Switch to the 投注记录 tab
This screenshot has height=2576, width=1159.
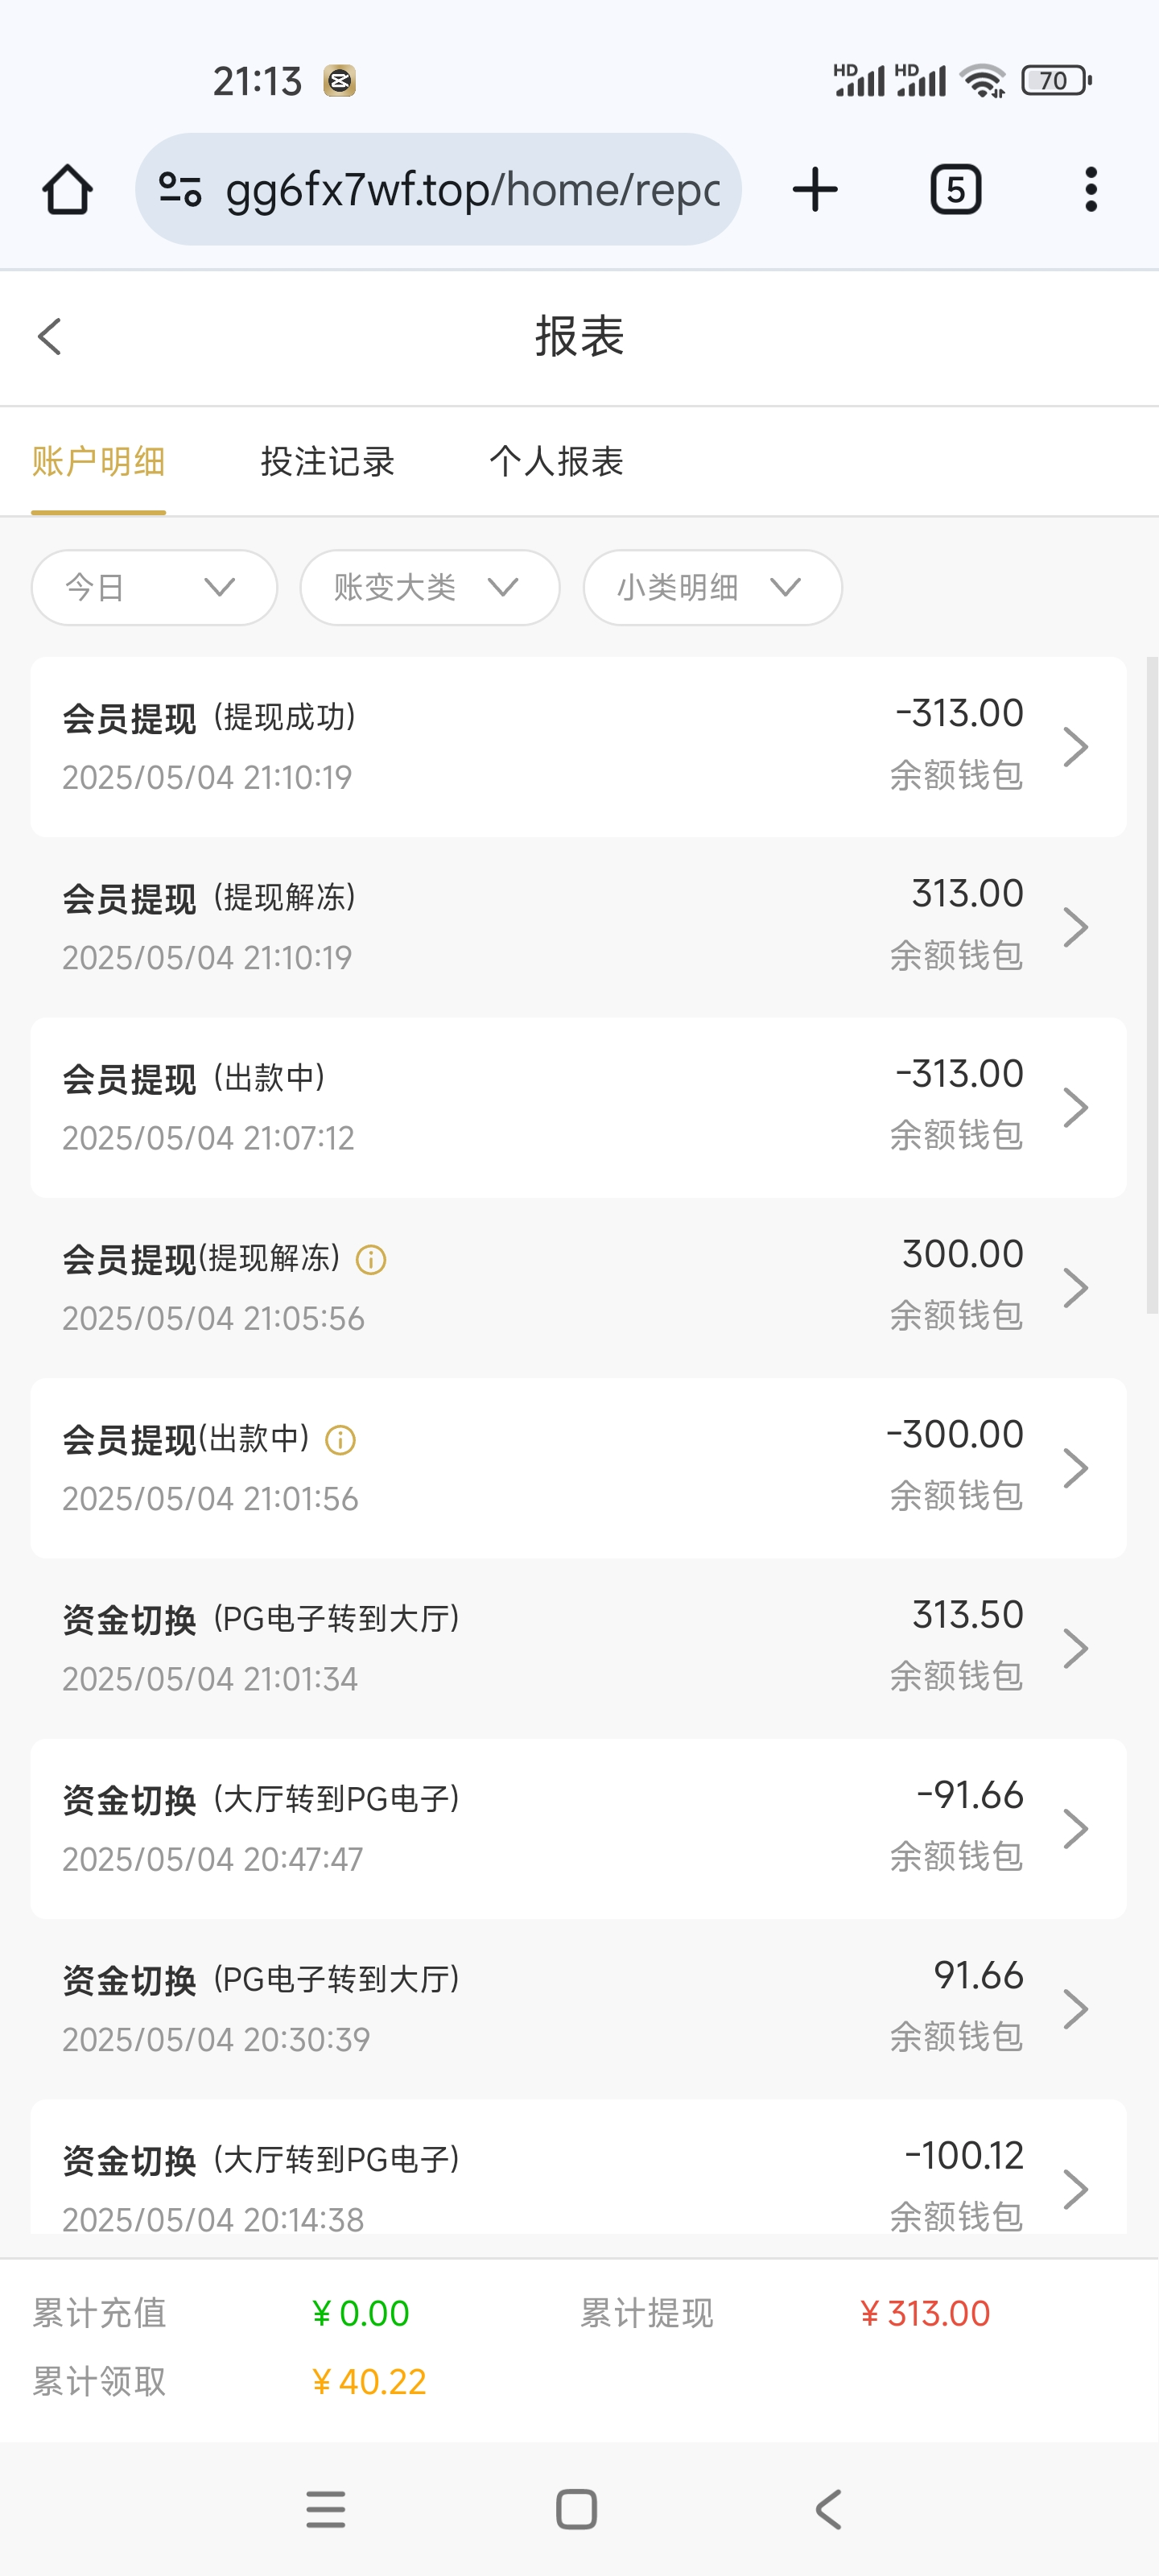click(x=327, y=462)
